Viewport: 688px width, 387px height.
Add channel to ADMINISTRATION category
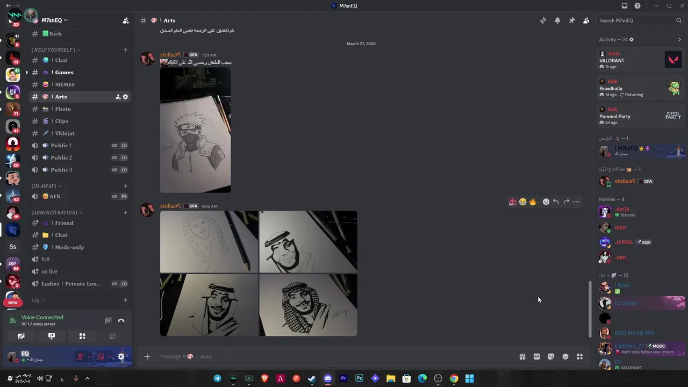coord(125,212)
